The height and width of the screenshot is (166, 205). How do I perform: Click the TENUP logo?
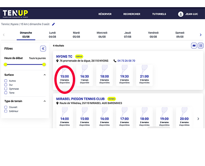pos(15,14)
